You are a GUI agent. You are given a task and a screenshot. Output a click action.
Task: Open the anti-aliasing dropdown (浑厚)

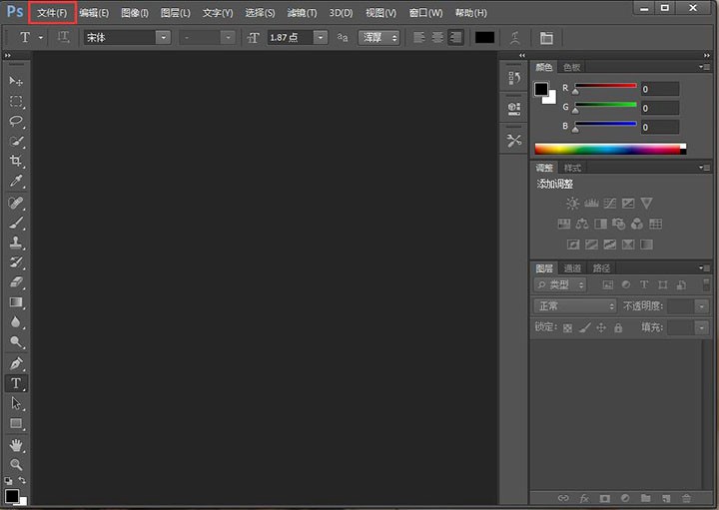tap(379, 38)
